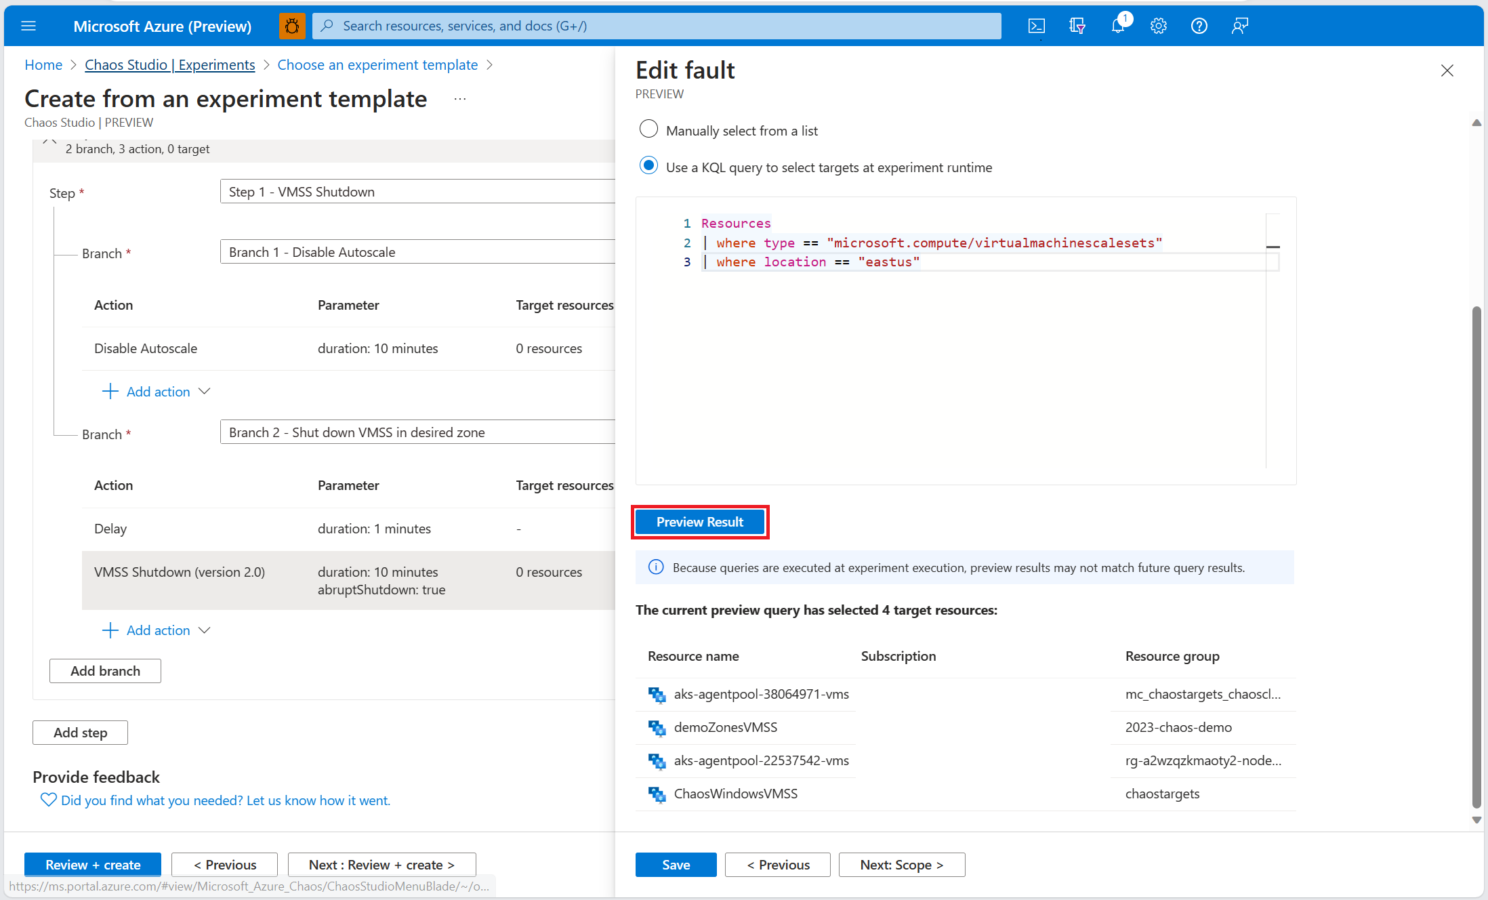Click the Edit fault panel scrollbar

coord(1476,556)
